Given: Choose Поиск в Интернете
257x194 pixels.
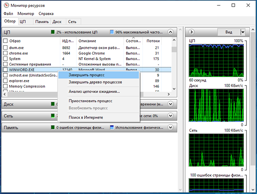Looking at the screenshot, I should (99, 117).
